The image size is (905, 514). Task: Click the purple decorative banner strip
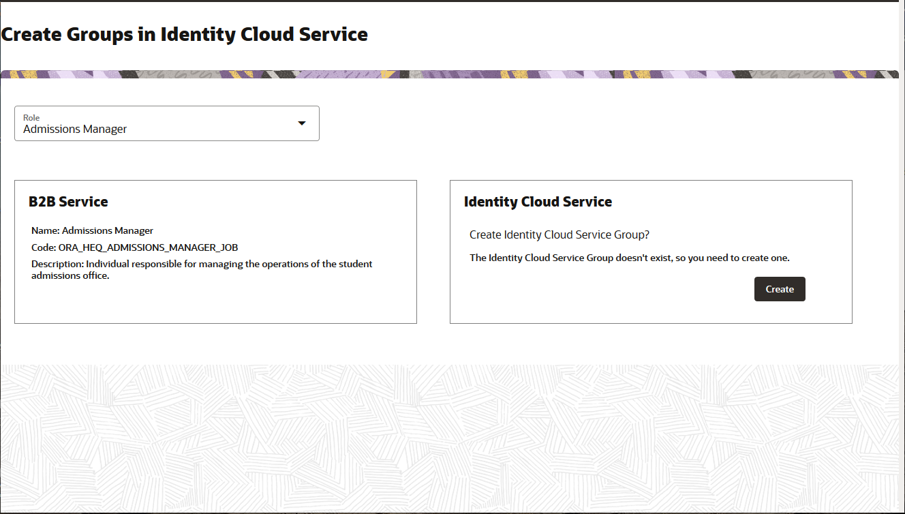450,74
